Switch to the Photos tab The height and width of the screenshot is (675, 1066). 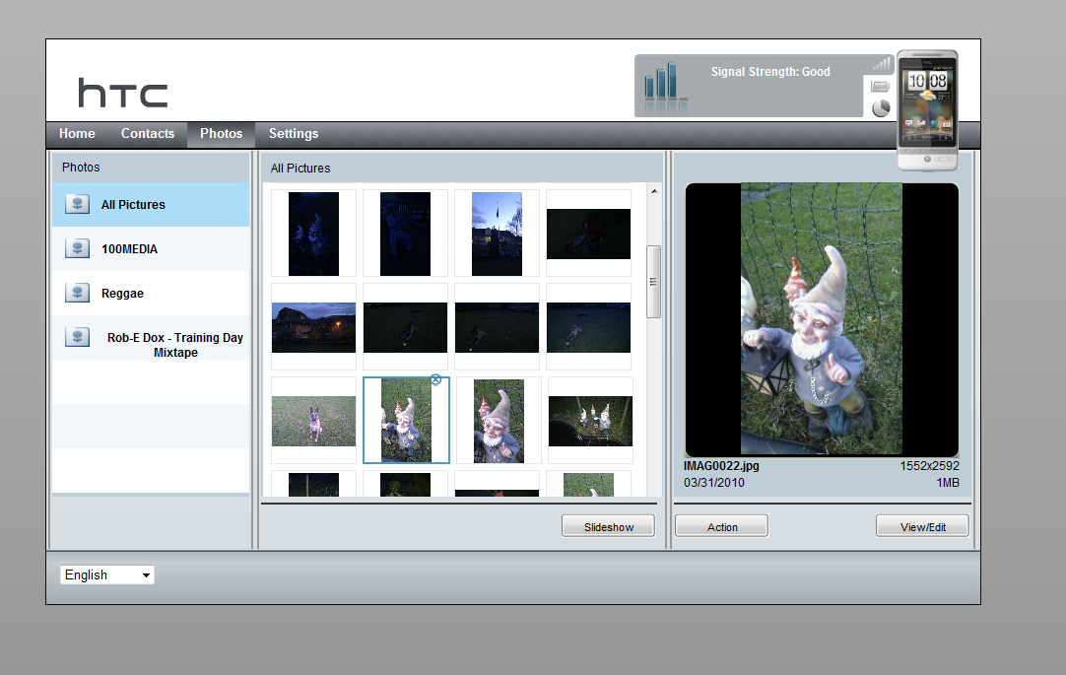(221, 134)
